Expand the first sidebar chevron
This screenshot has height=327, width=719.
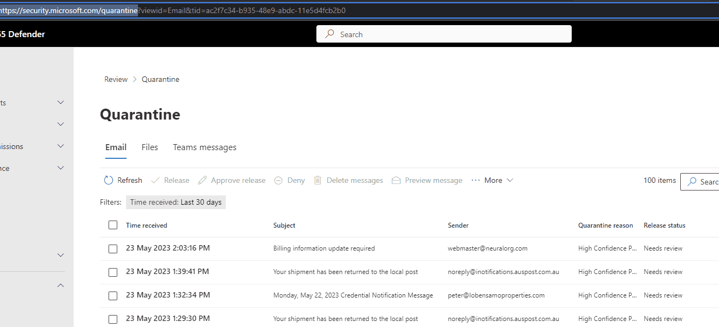[61, 103]
